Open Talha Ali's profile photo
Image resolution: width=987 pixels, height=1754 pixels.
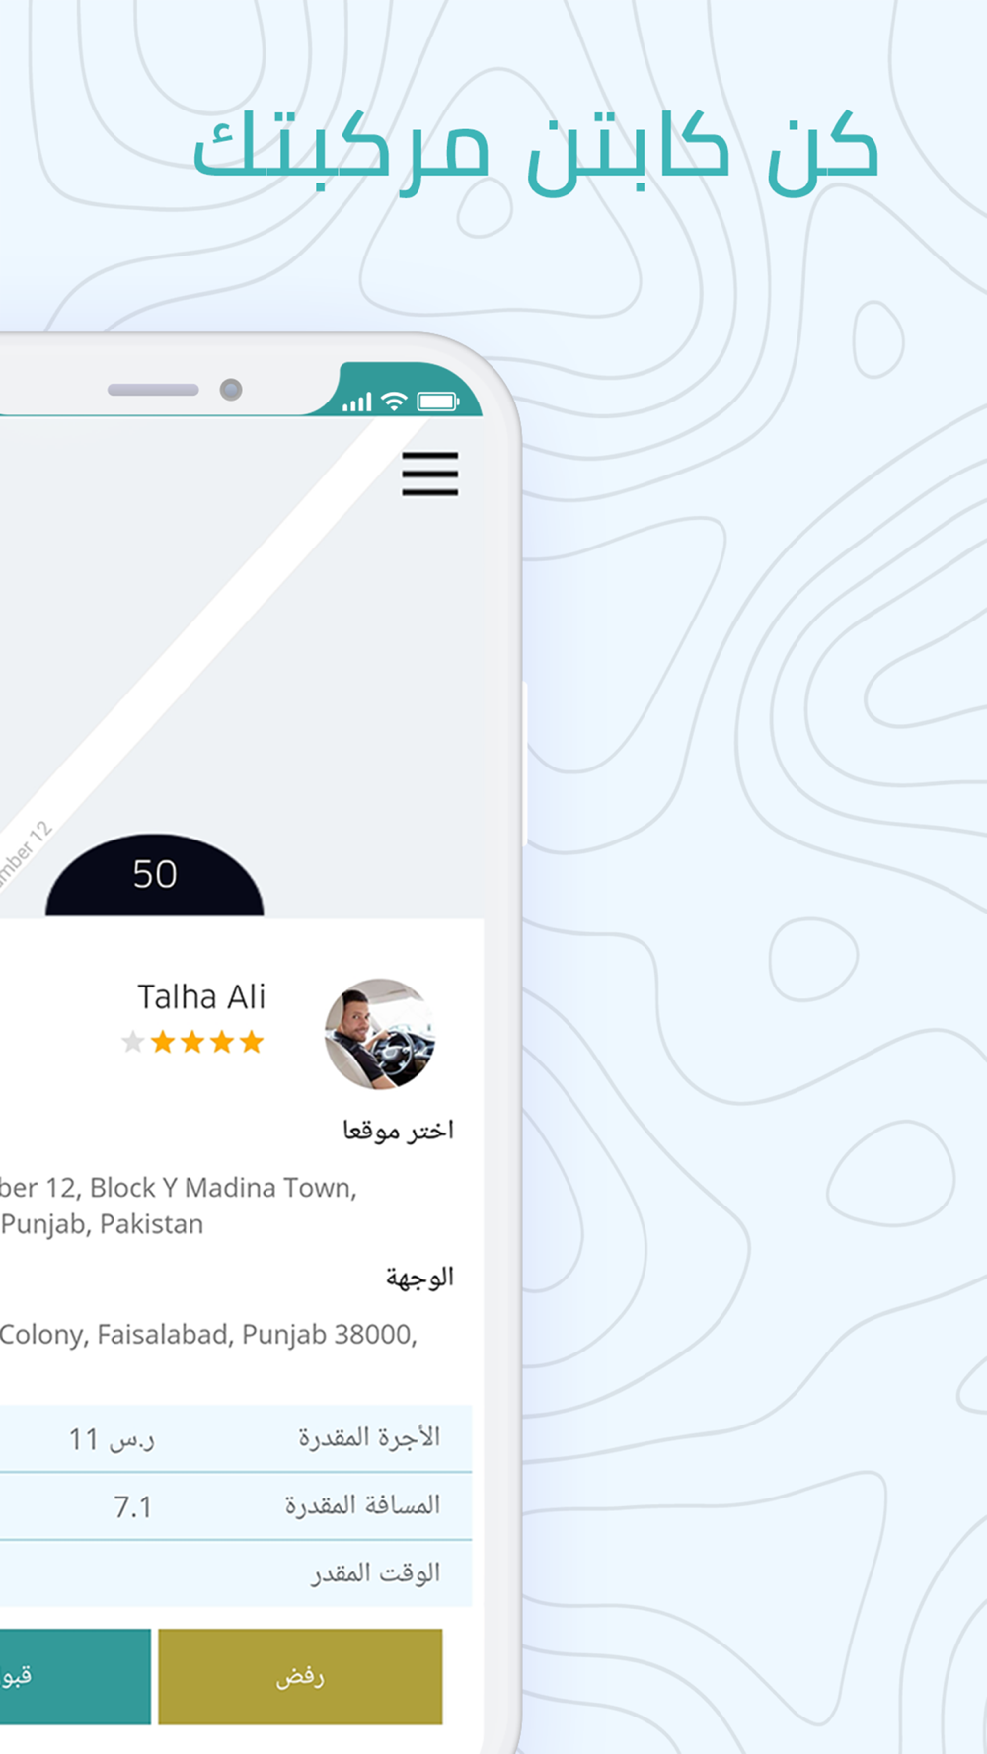(x=380, y=1034)
